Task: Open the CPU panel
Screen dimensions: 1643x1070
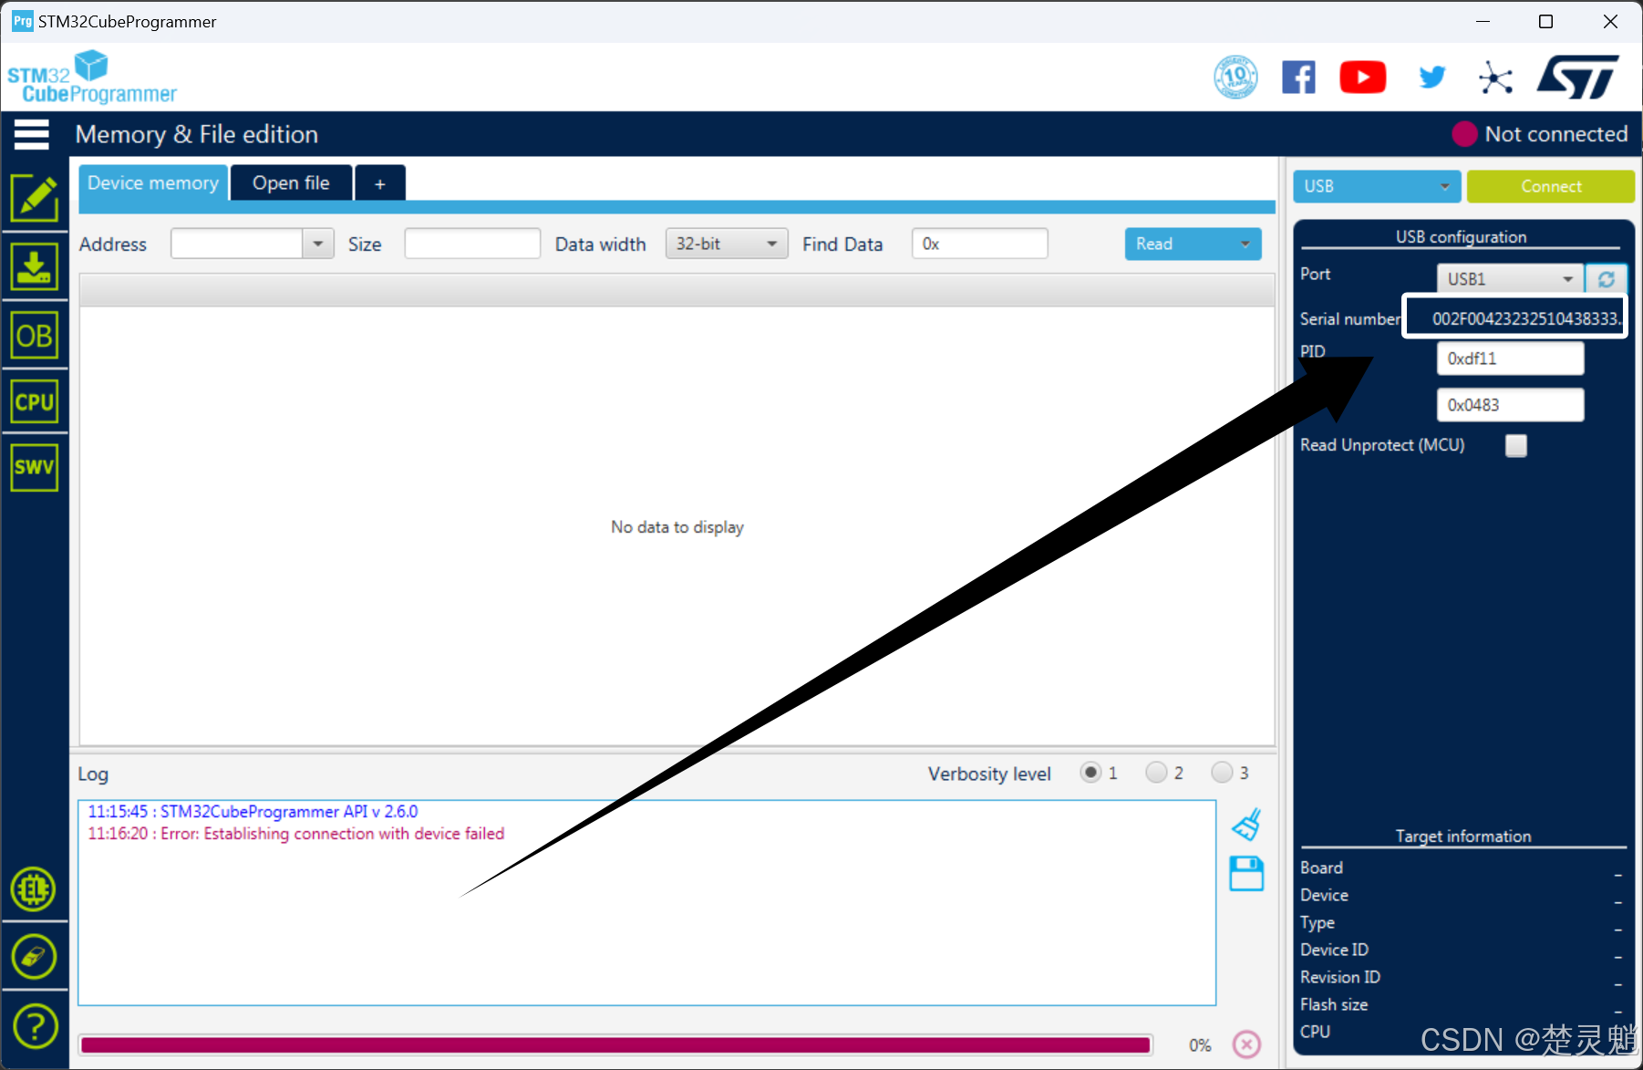Action: click(35, 402)
